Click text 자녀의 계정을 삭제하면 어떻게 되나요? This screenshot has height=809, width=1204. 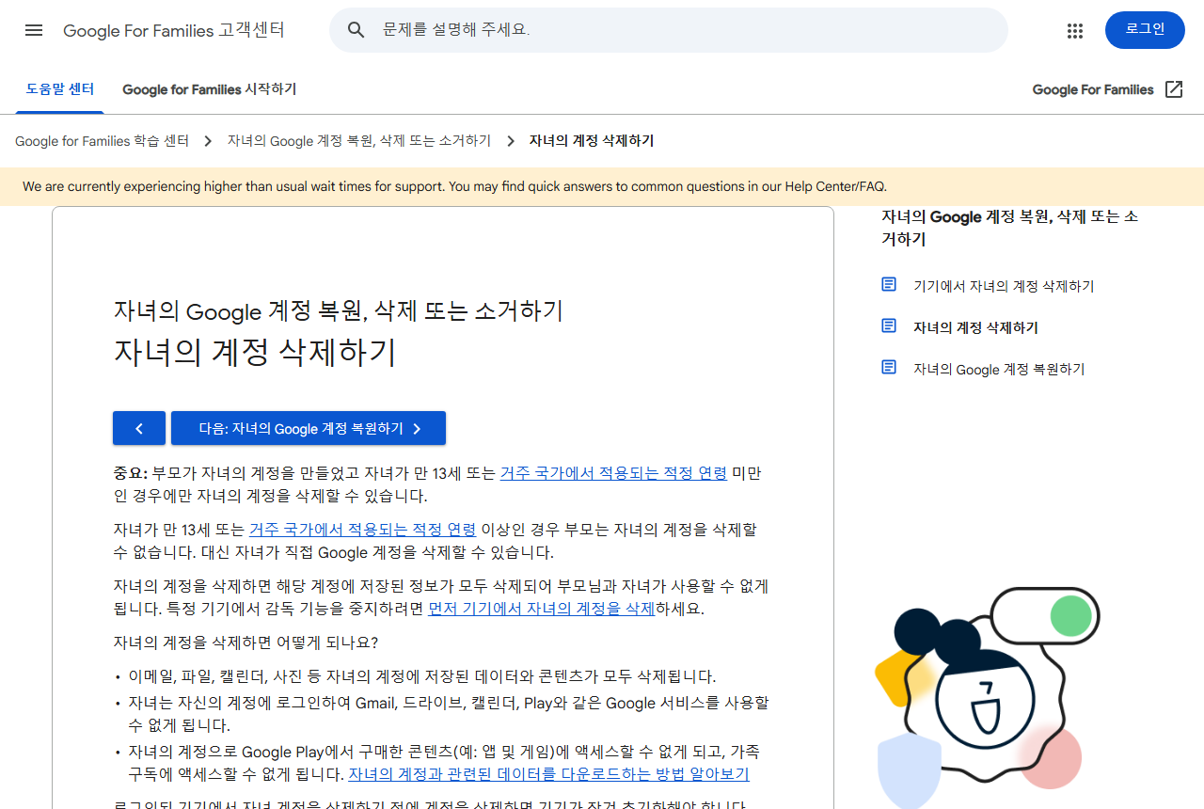point(246,642)
